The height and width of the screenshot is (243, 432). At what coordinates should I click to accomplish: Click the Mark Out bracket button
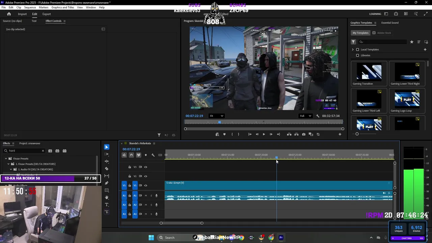coord(239,134)
